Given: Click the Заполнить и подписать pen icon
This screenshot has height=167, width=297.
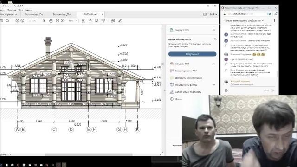Looking at the screenshot, I should [172, 92].
